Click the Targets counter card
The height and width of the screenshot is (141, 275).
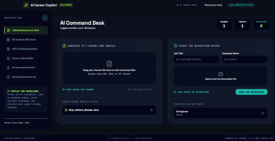(x=242, y=24)
